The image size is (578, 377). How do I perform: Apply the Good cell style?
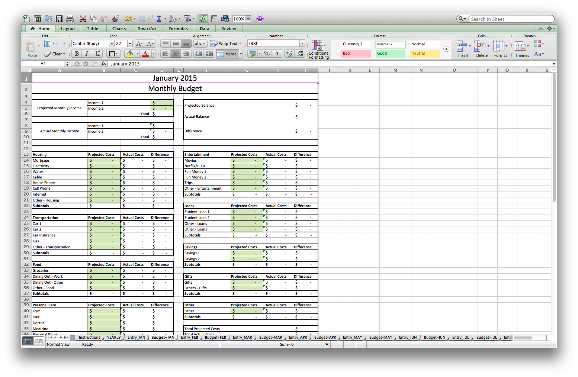pos(390,54)
